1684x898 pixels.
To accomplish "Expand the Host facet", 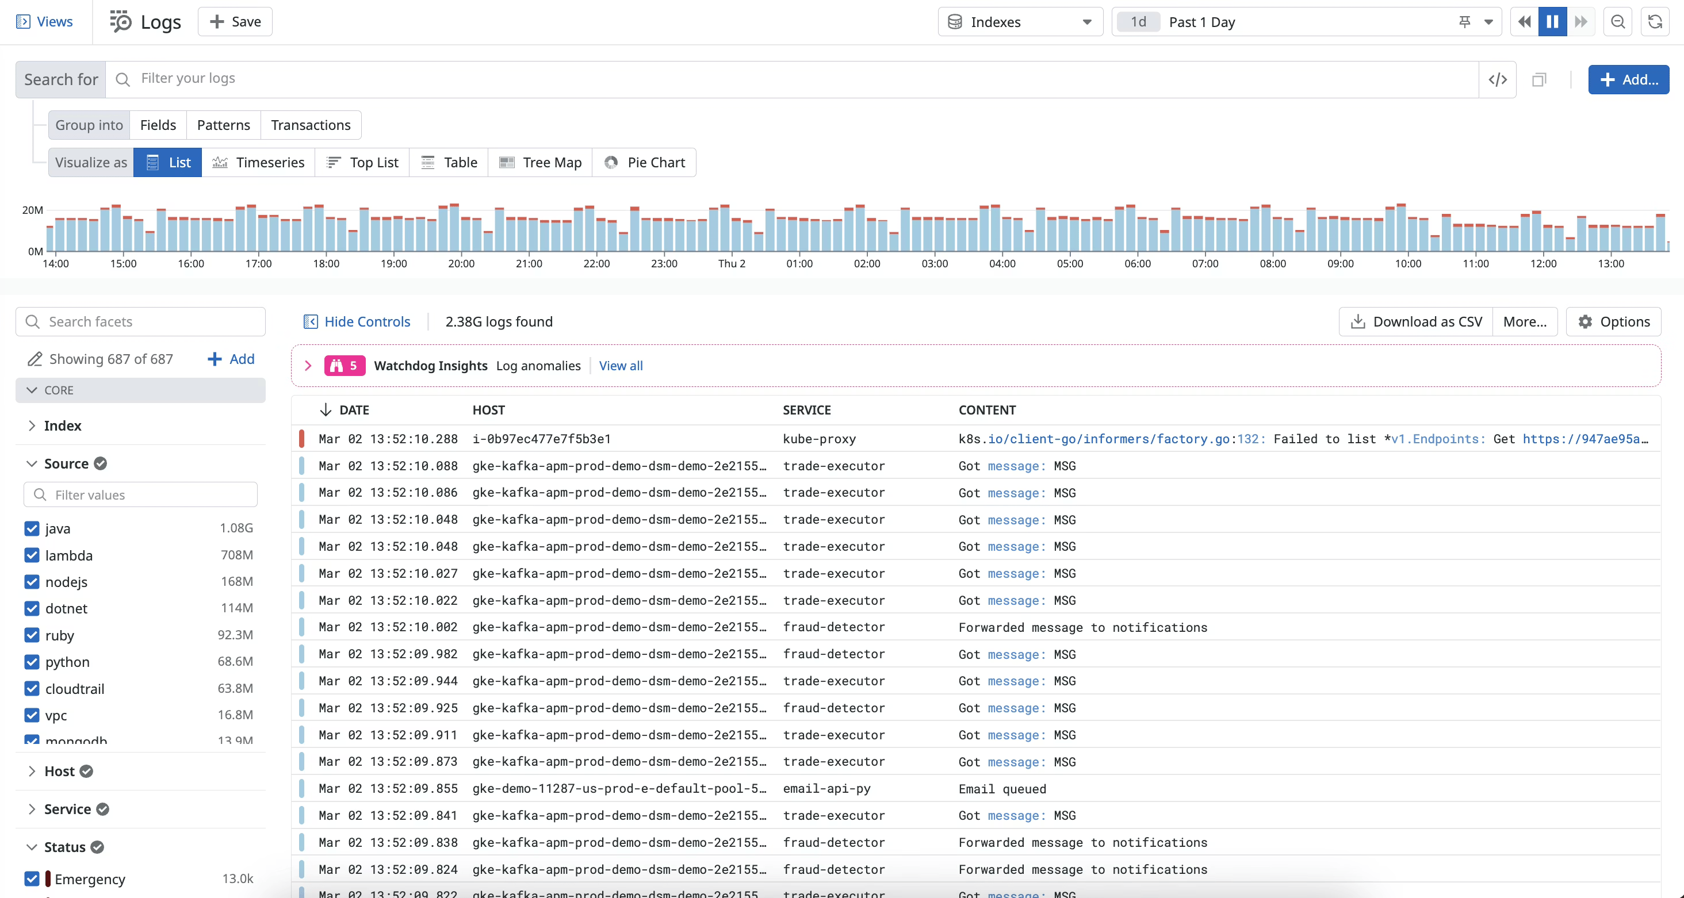I will coord(32,770).
